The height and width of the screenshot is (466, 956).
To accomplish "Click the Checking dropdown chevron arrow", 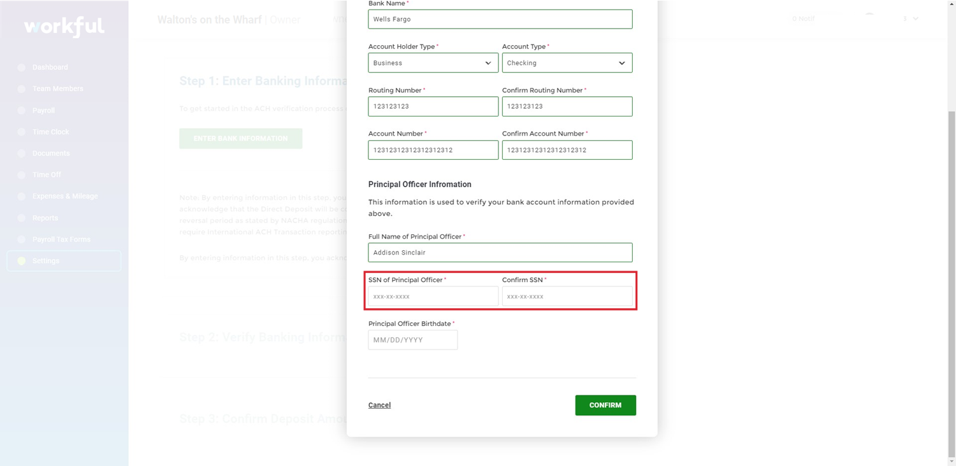I will (x=622, y=63).
